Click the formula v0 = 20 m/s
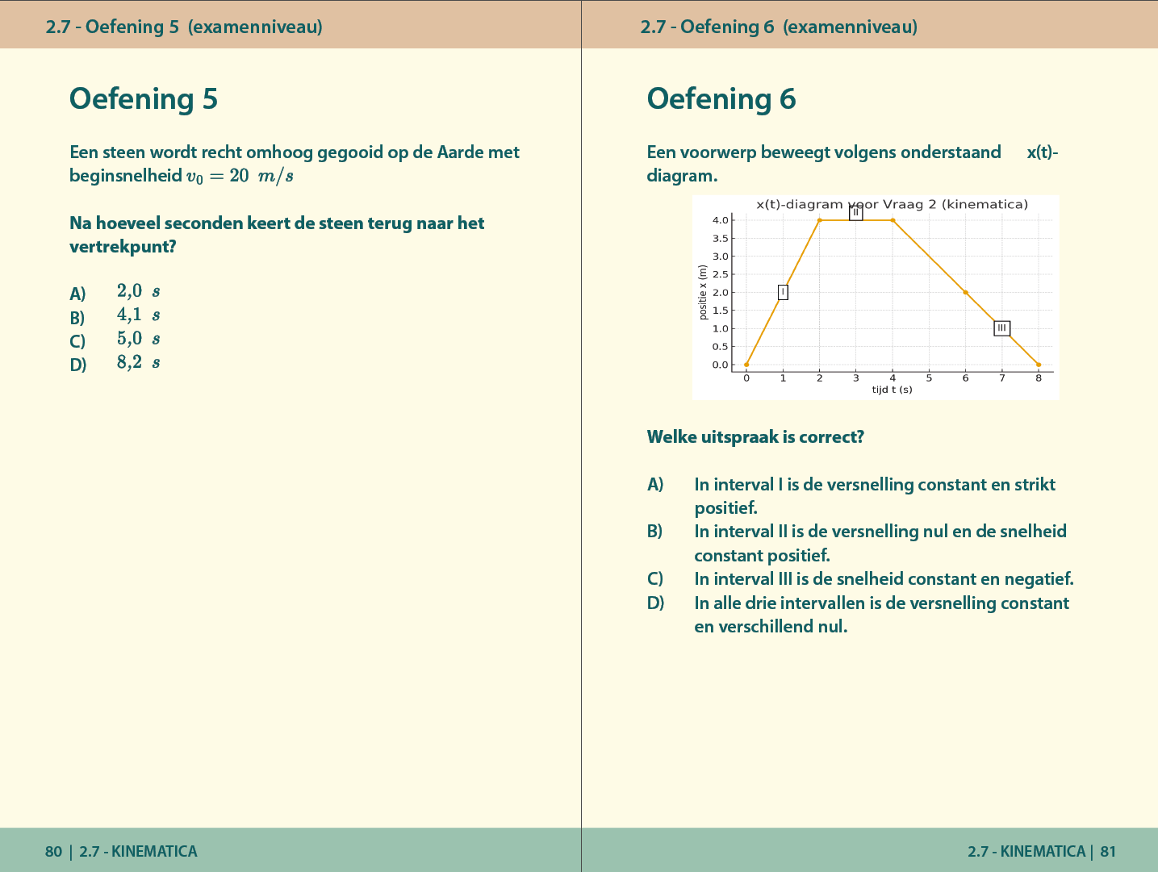This screenshot has height=872, width=1158. click(240, 176)
